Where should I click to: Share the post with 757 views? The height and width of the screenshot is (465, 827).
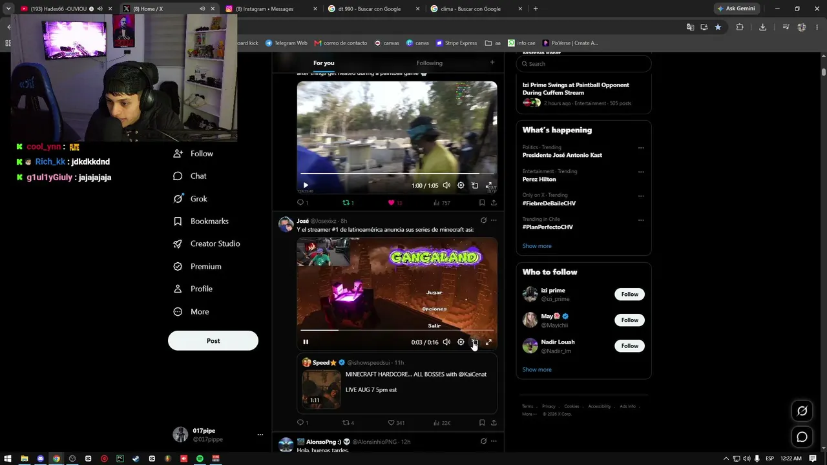(494, 203)
